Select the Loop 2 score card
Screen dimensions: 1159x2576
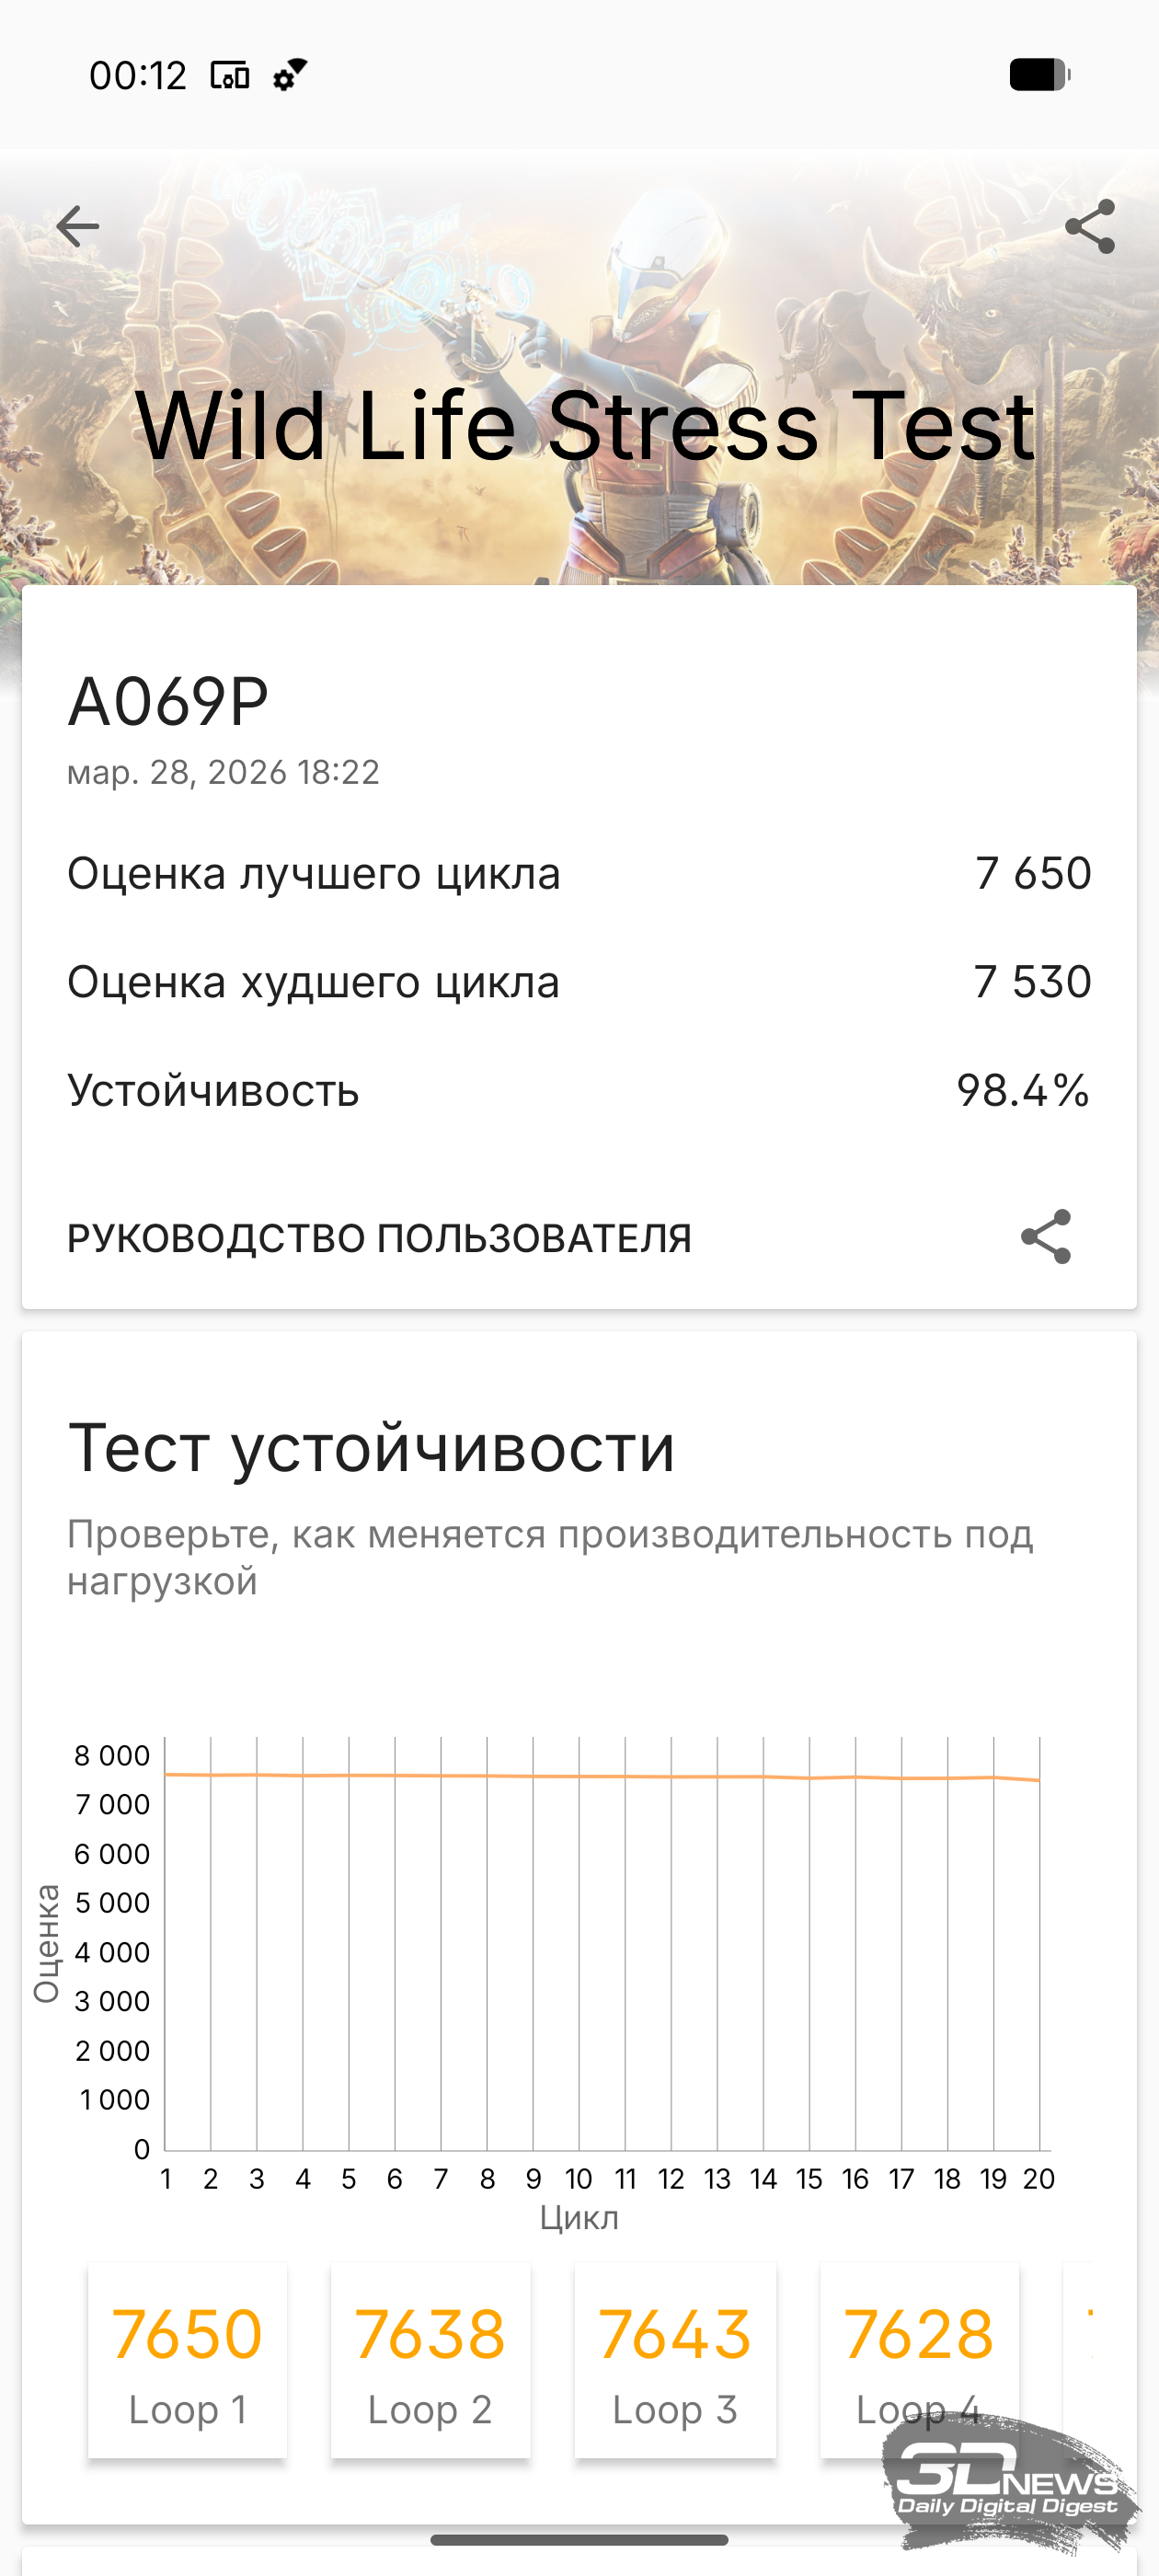[430, 2359]
